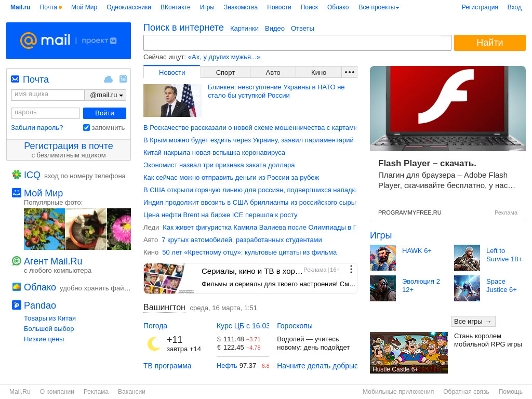Click the Войти login button
Viewport: 532px width, 399px height.
click(x=104, y=113)
